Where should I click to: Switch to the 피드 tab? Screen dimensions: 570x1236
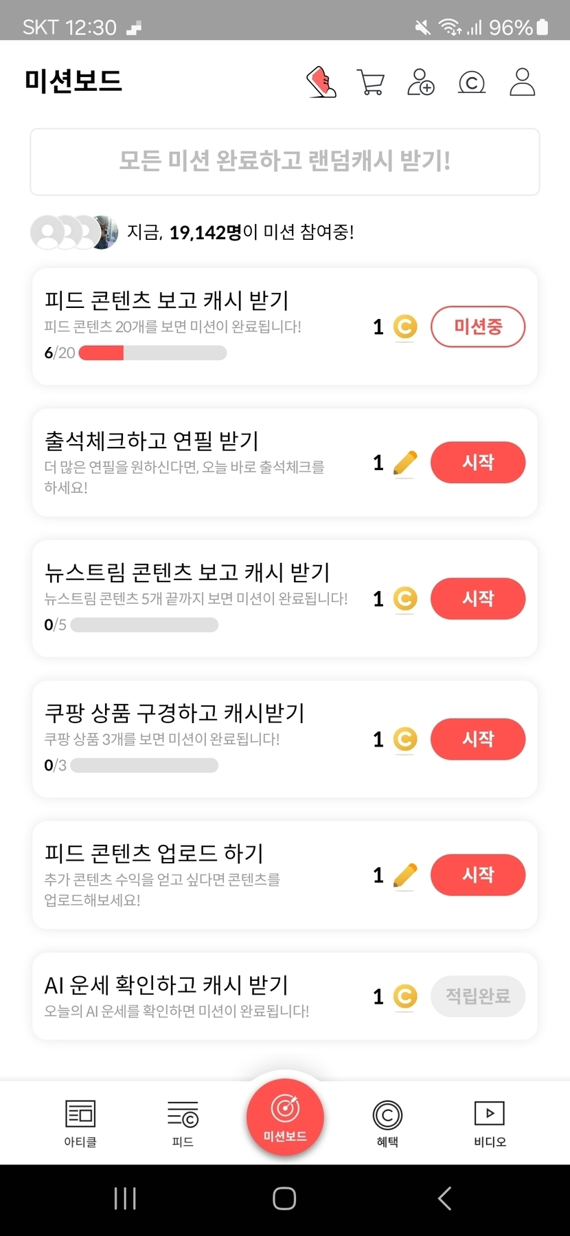[x=183, y=1123]
